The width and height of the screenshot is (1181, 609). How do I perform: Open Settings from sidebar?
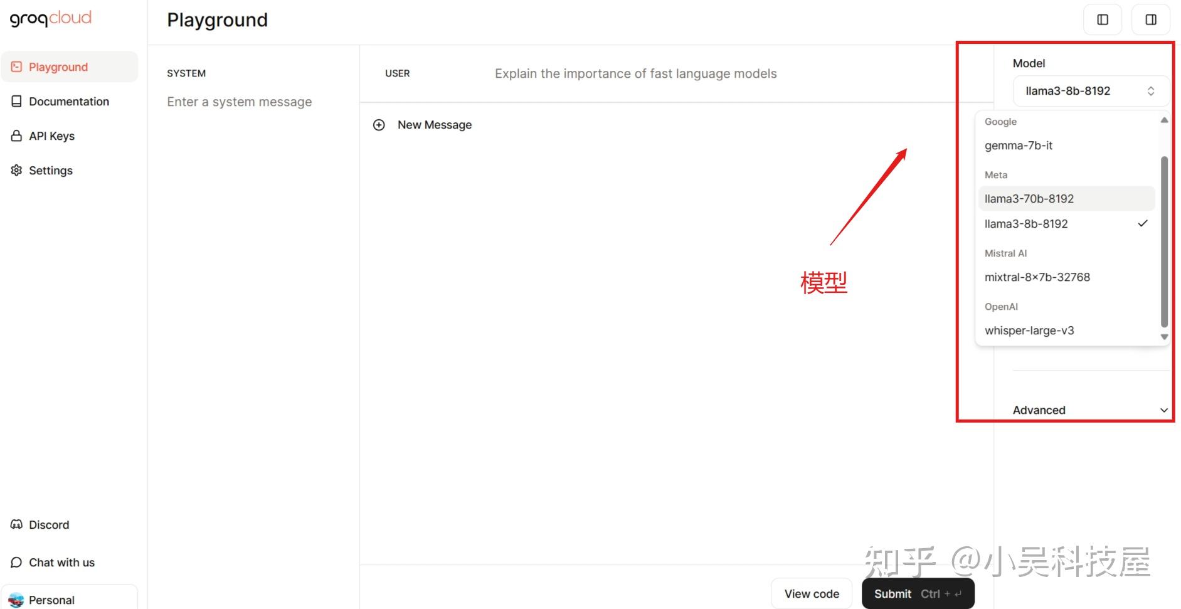(70, 171)
